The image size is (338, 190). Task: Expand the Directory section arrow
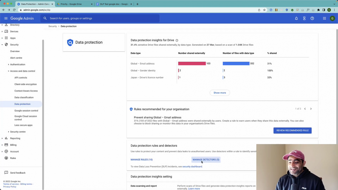(2, 25)
